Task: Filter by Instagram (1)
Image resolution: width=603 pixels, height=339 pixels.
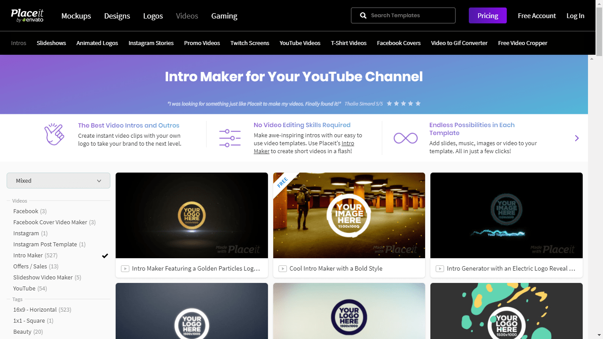Action: (x=30, y=234)
